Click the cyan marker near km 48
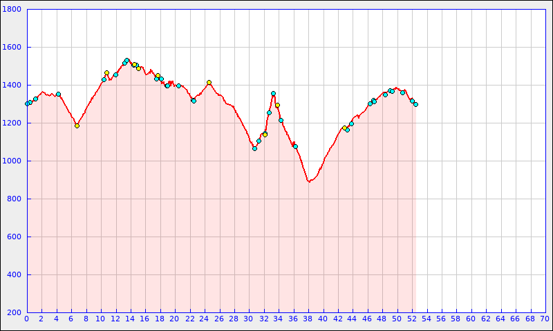The height and width of the screenshot is (331, 553). point(385,94)
